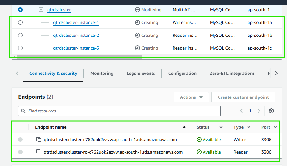Click Available status icon of Writer endpoint
The image size is (287, 166).
(199, 140)
